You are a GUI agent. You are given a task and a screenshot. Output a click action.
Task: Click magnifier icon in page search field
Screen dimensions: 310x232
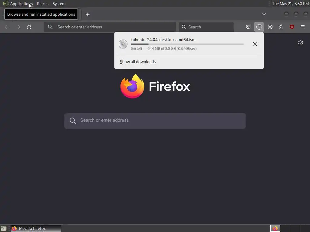click(x=73, y=121)
